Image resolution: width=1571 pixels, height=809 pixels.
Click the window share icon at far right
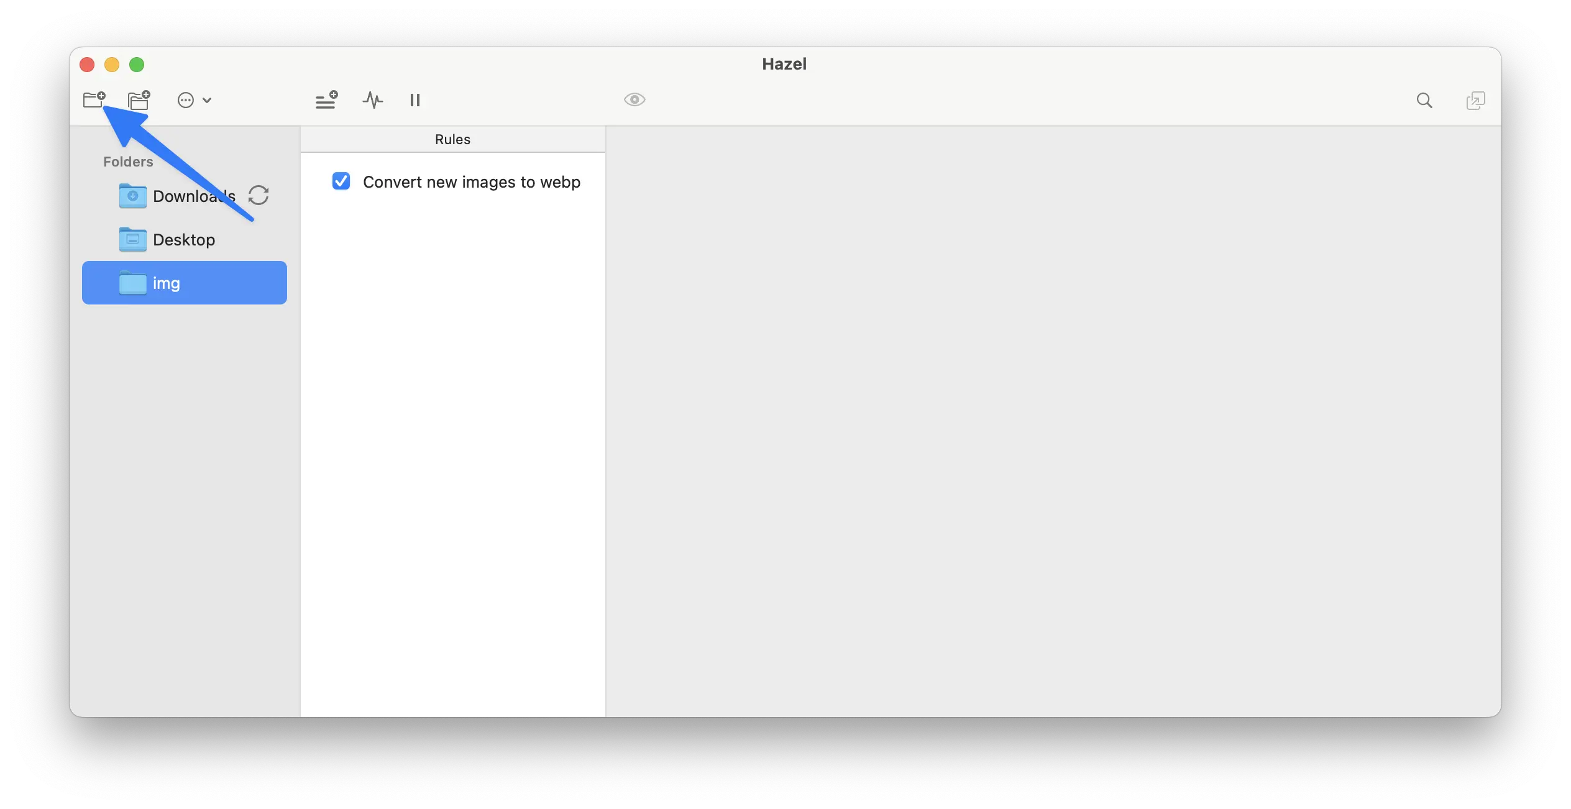[1475, 100]
